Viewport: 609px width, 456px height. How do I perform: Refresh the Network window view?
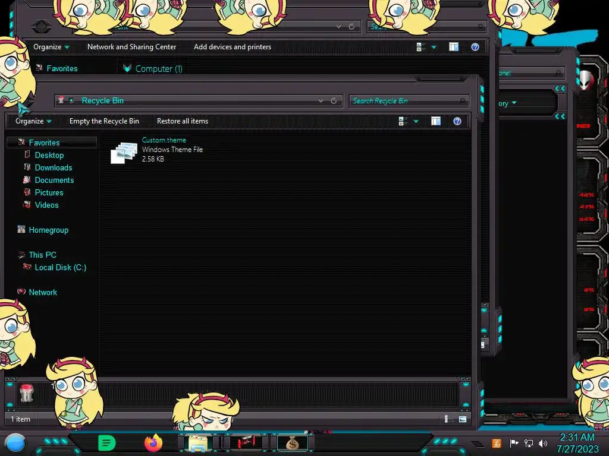351,27
